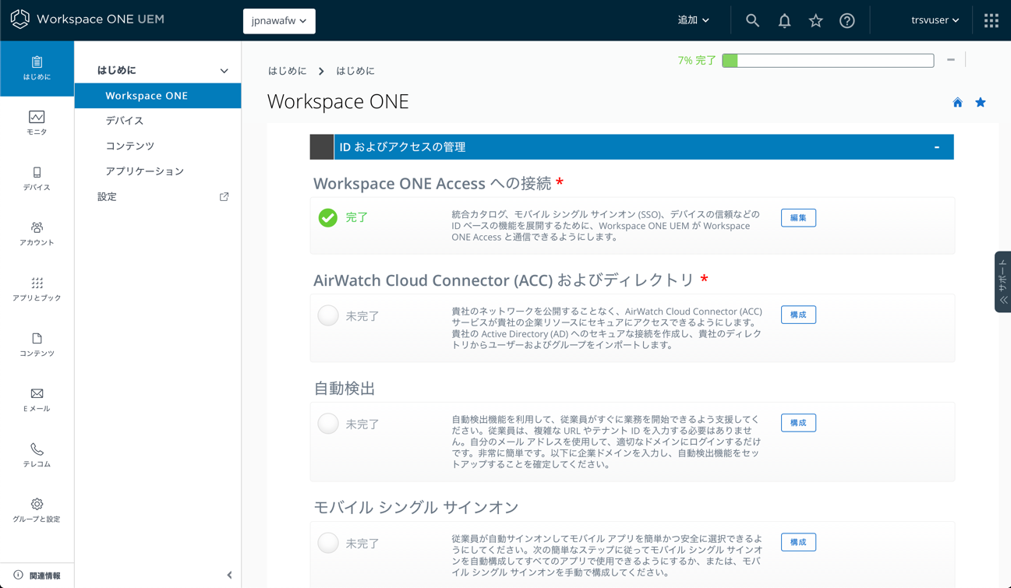Click the first はじめに breadcrumb link
Screen dimensions: 1011x588
(x=288, y=71)
